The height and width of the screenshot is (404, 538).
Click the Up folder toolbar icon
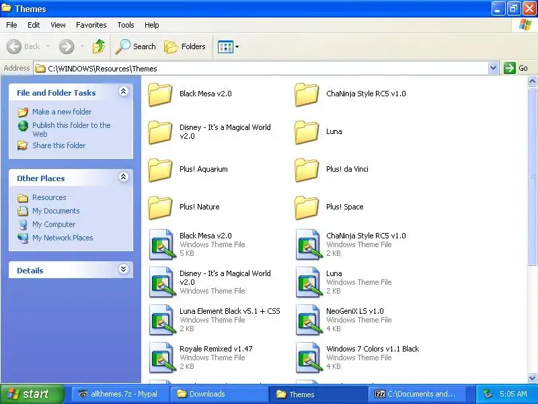click(99, 46)
